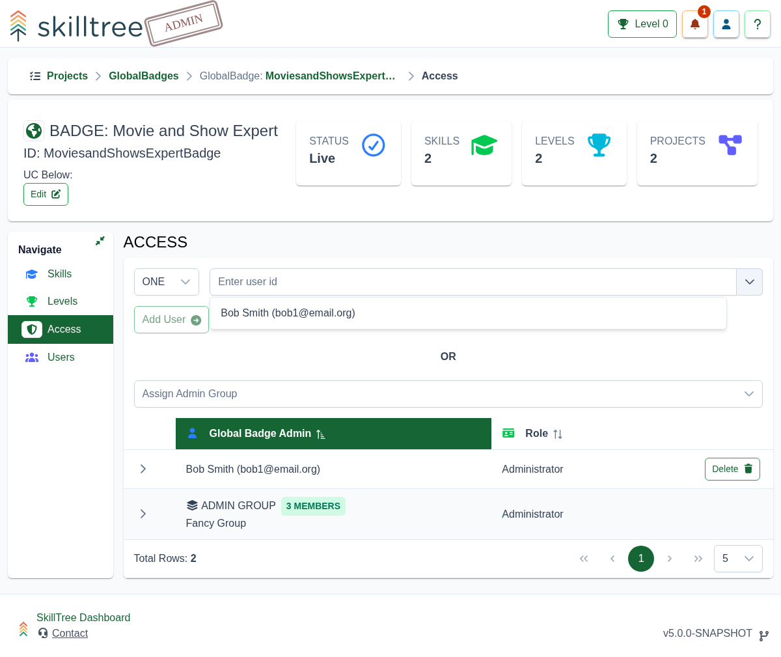Open the help question mark menu

758,24
